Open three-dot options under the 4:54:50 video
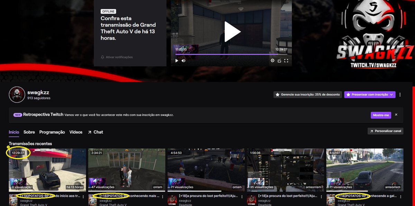This screenshot has height=206, width=415. click(x=242, y=196)
